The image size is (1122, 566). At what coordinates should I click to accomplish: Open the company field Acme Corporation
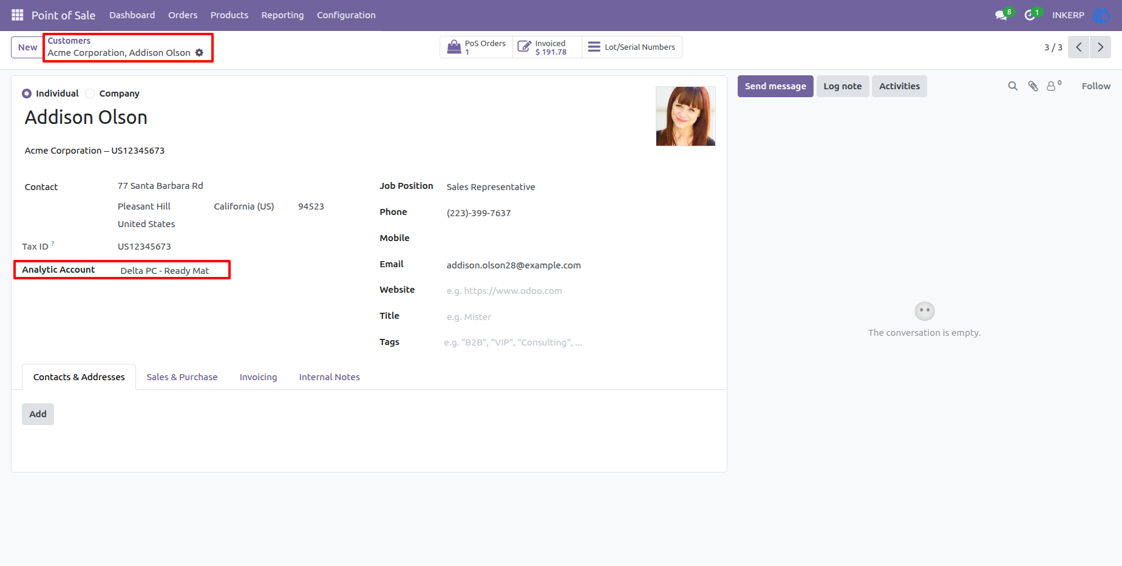(95, 151)
